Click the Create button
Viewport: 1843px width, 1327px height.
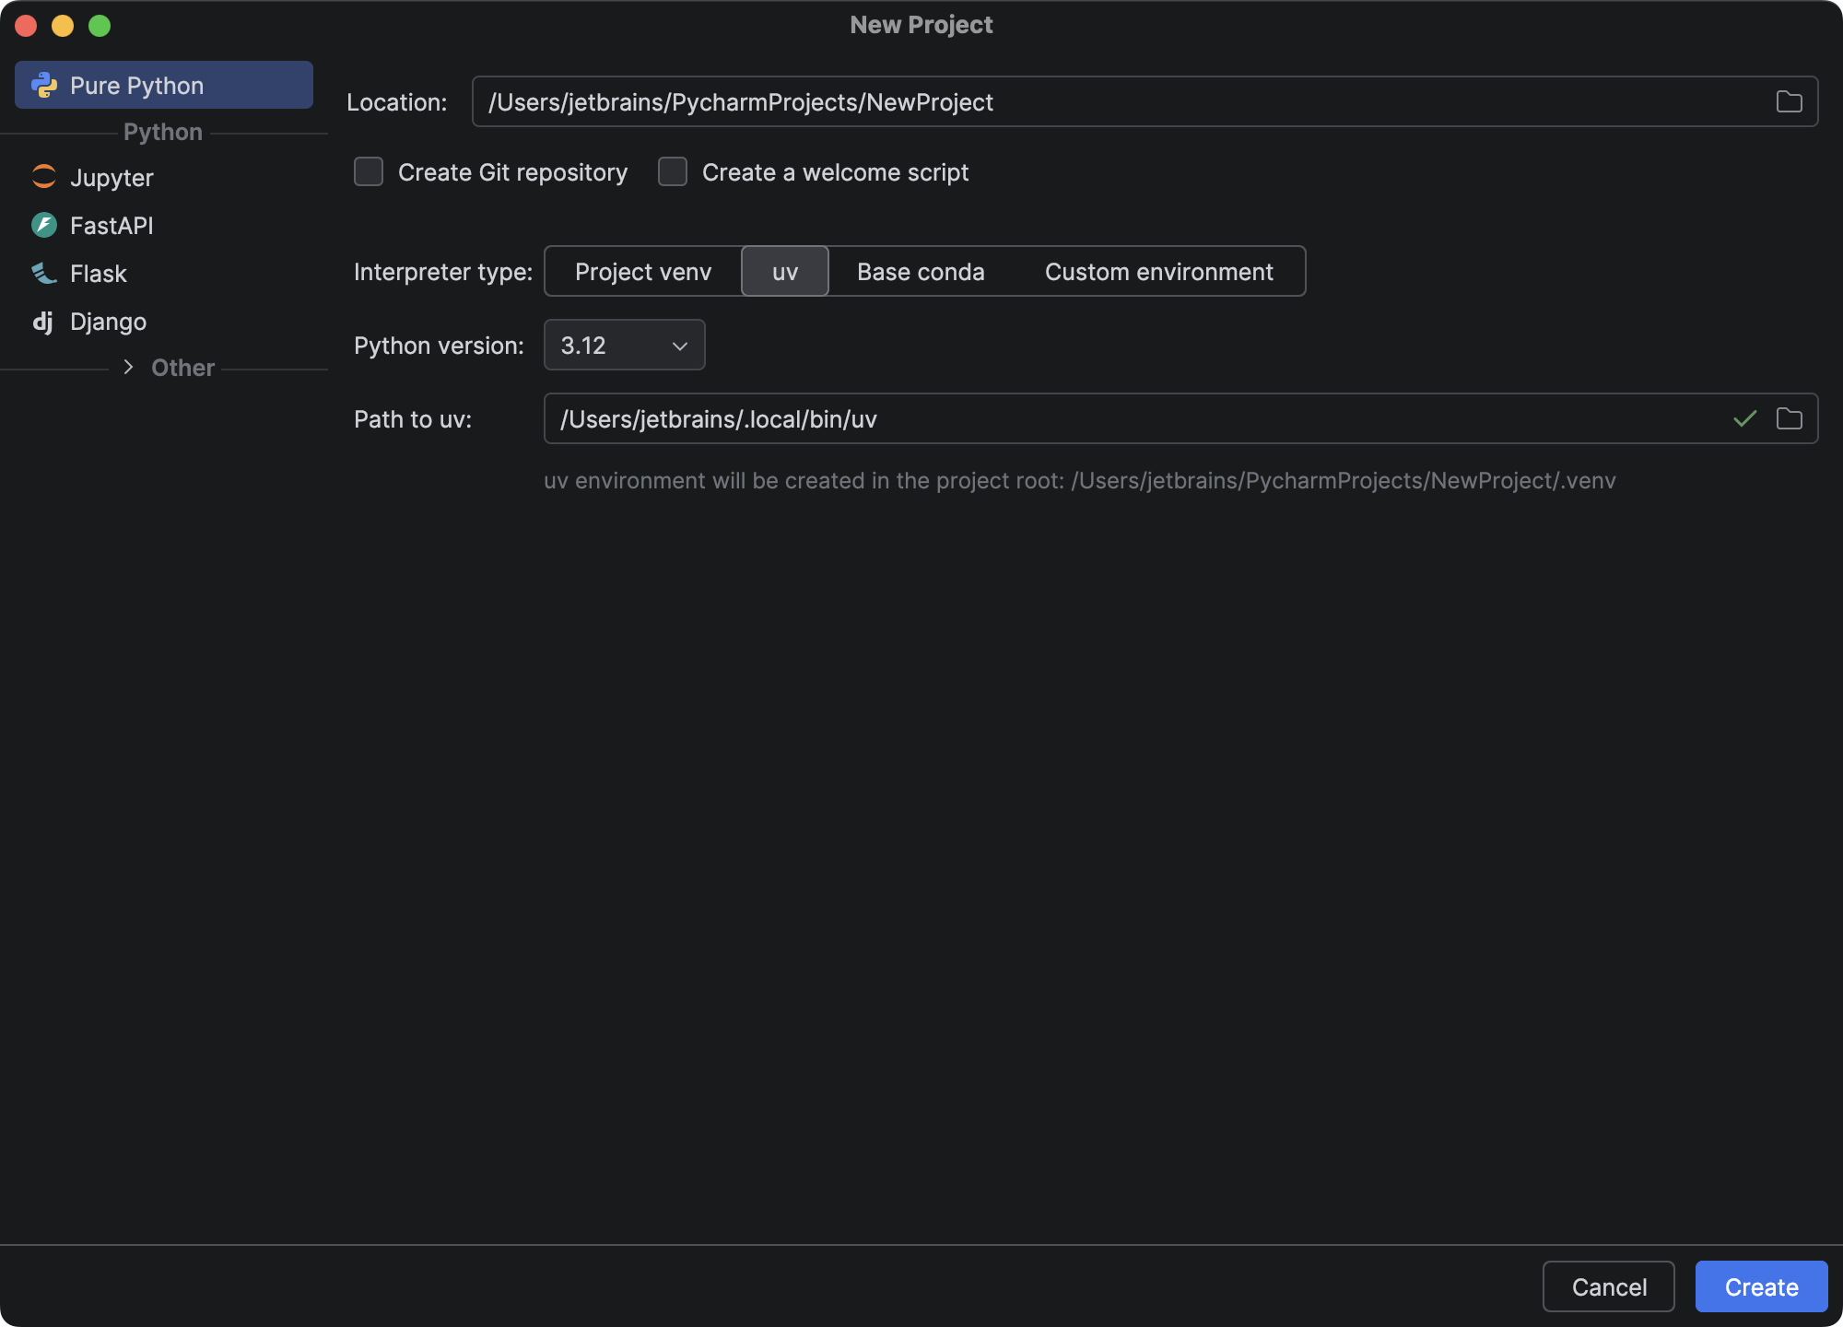pyautogui.click(x=1761, y=1286)
